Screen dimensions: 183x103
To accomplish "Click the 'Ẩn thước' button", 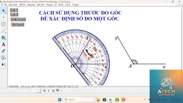I will tap(18, 24).
